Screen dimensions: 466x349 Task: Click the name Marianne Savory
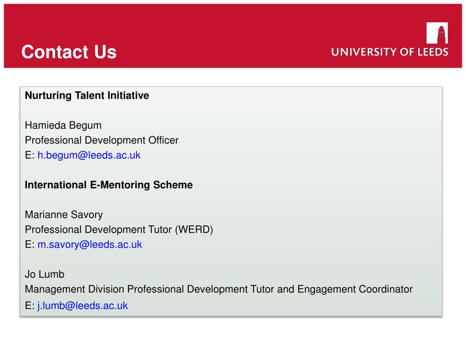[x=64, y=214]
